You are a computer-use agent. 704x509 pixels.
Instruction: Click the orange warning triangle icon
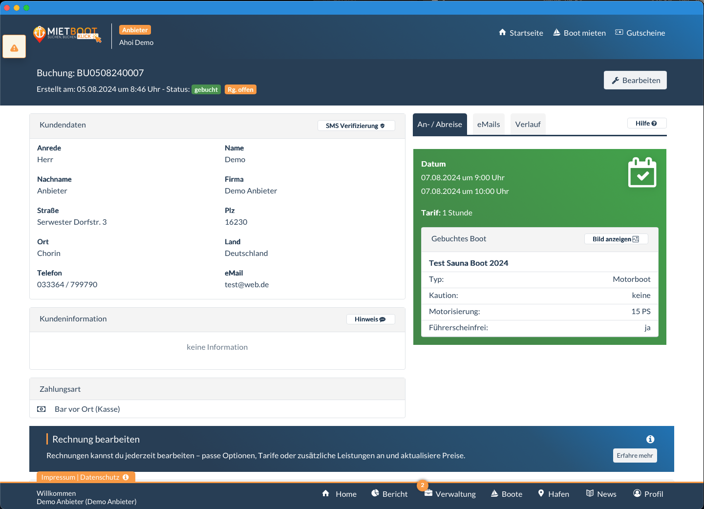(x=14, y=47)
